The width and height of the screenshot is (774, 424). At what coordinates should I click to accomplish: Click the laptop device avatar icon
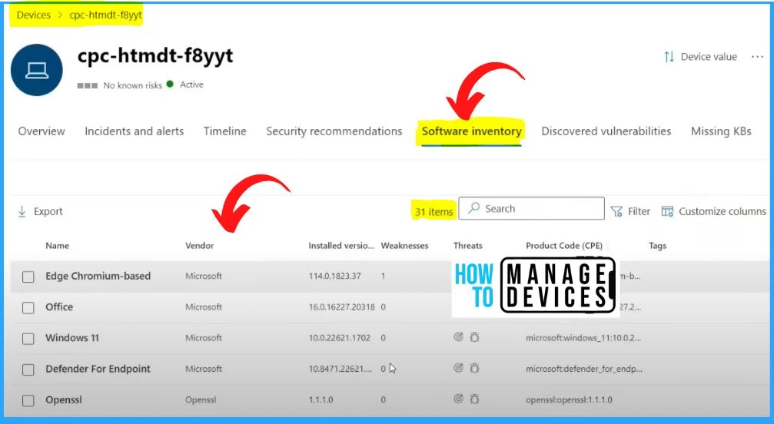(37, 70)
